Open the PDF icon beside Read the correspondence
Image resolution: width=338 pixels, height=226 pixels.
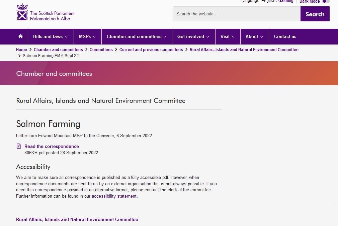[18, 146]
